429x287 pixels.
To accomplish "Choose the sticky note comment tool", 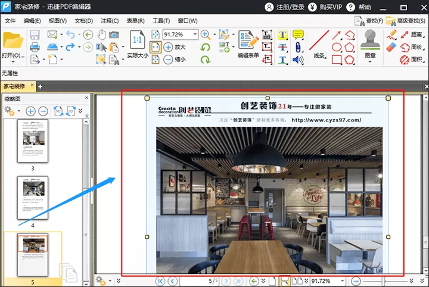I will (298, 35).
